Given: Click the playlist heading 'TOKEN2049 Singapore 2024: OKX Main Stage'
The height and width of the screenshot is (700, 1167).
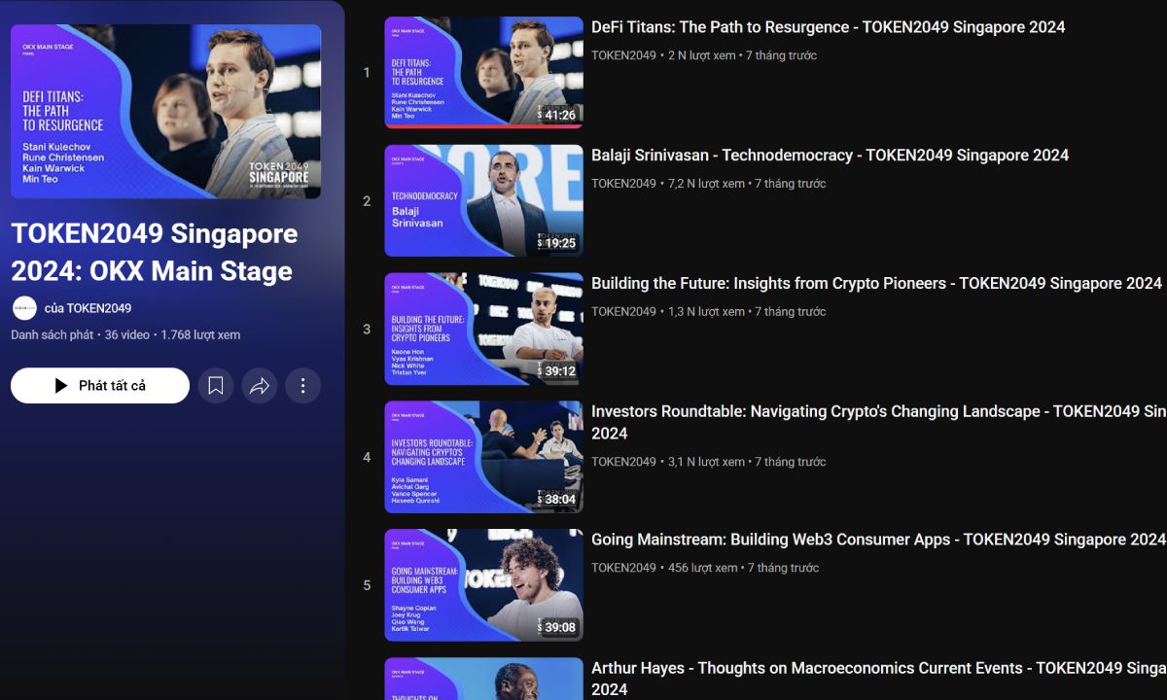Looking at the screenshot, I should (x=155, y=252).
